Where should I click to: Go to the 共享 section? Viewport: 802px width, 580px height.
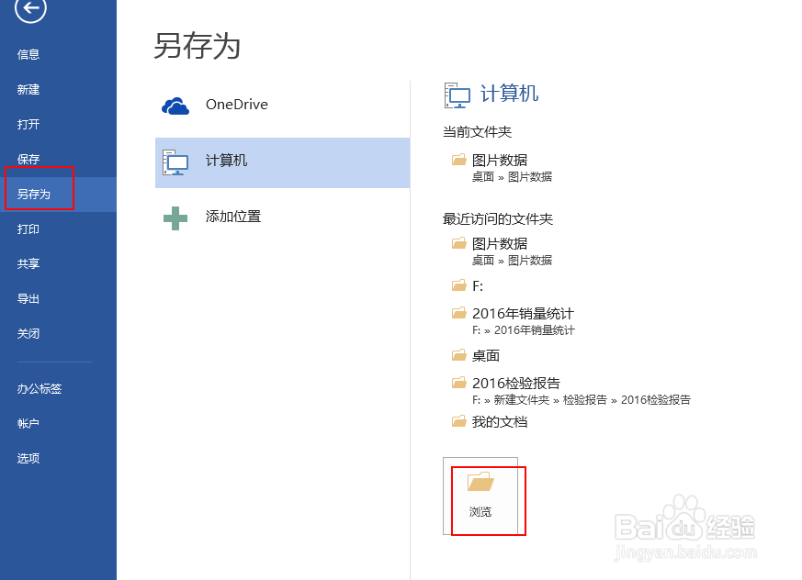click(28, 263)
